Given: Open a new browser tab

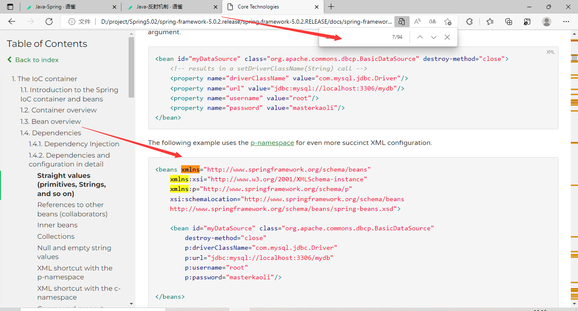Looking at the screenshot, I should click(331, 7).
